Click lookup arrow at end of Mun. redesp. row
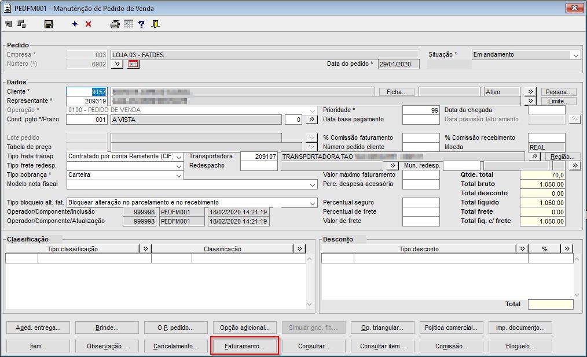The image size is (587, 357). 575,165
